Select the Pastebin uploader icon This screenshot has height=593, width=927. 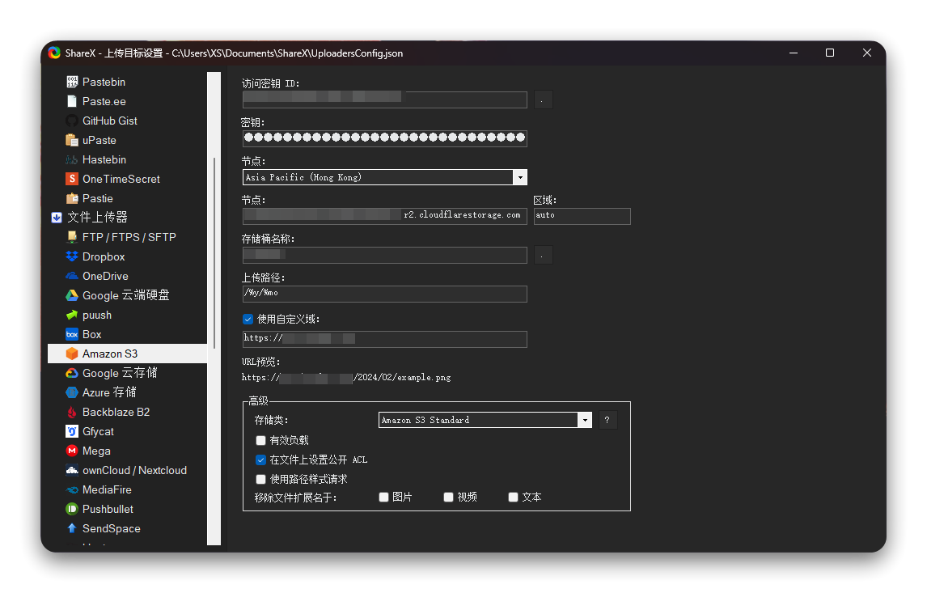[x=72, y=82]
